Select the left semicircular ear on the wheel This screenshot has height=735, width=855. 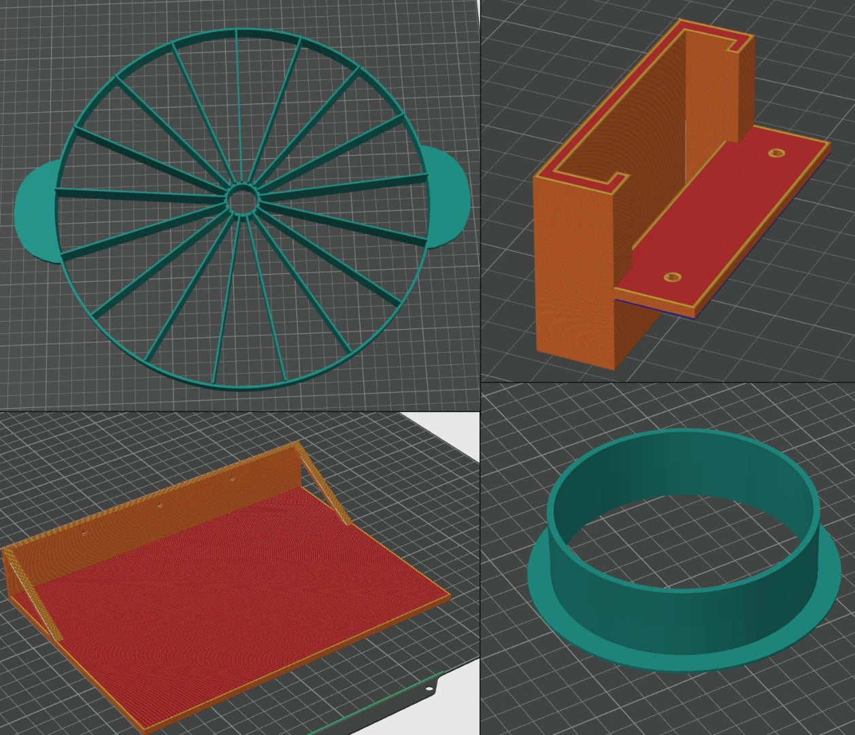tap(35, 212)
